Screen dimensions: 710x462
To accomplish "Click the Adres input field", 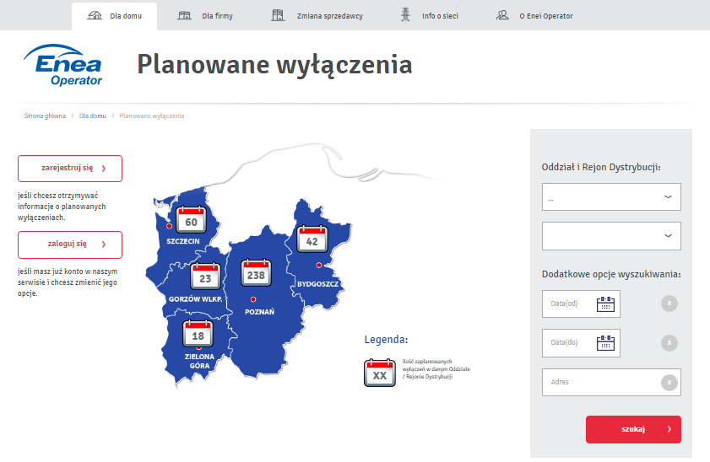I will tap(611, 383).
